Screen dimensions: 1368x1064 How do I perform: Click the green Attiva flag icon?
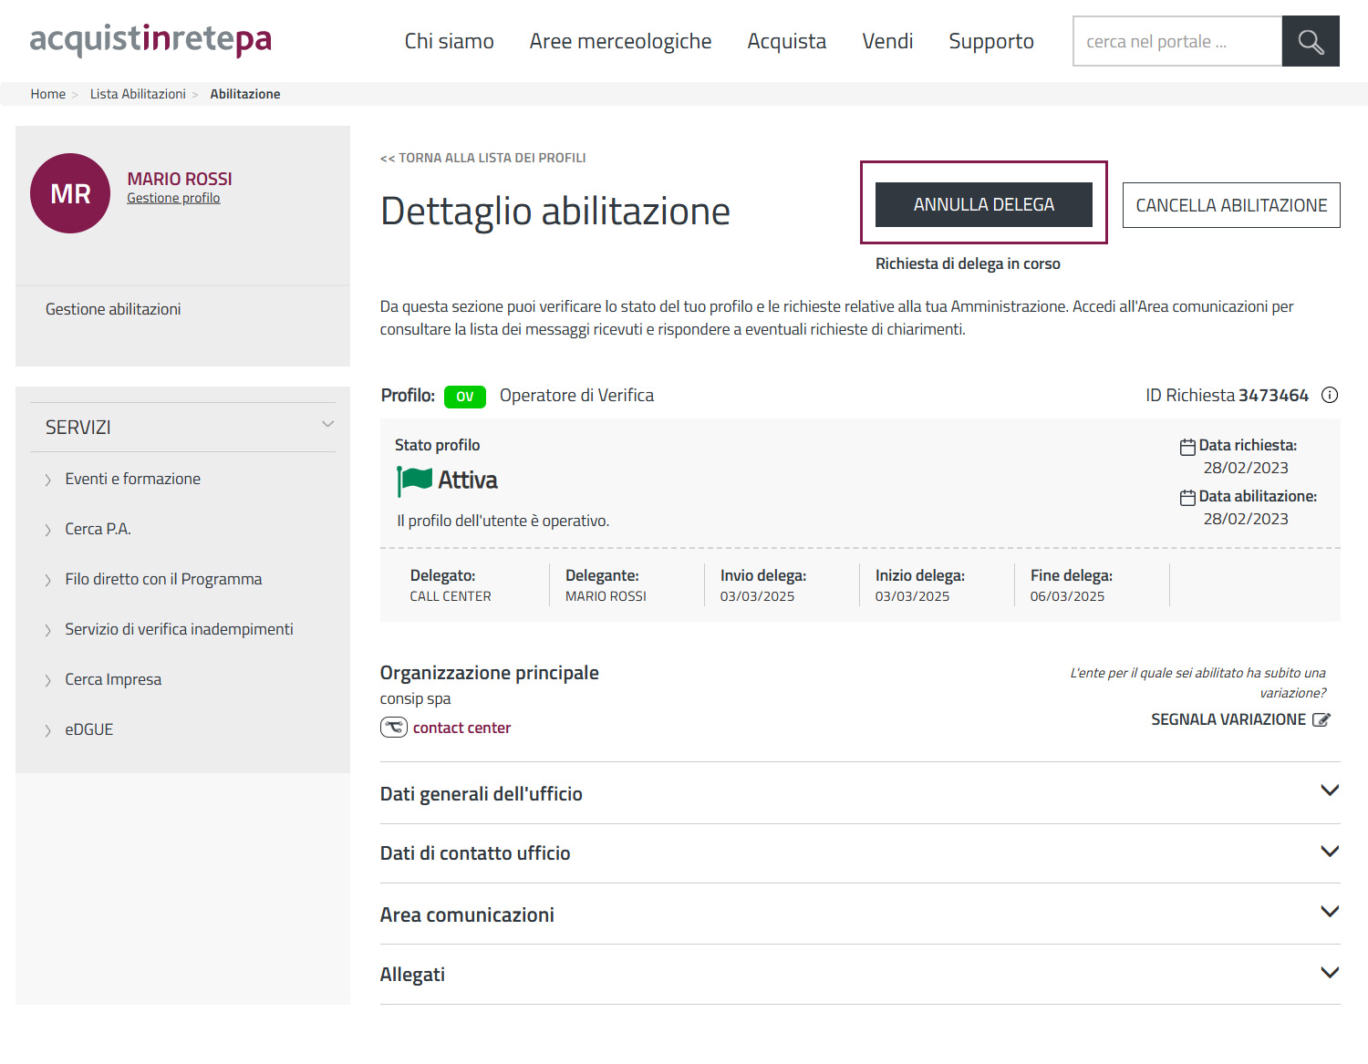(414, 480)
